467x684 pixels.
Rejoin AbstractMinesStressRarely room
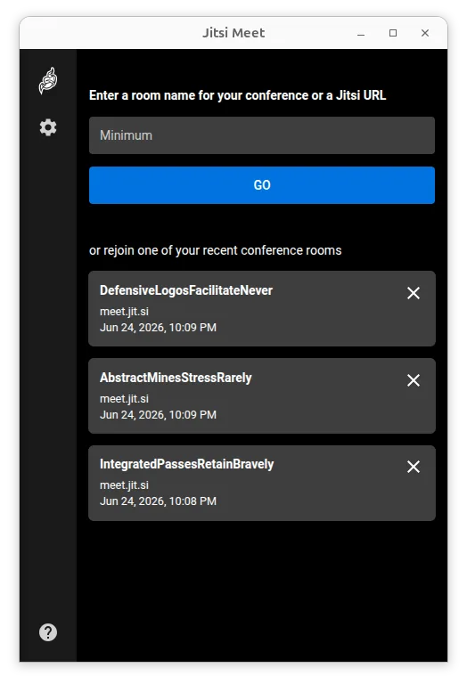coord(262,395)
